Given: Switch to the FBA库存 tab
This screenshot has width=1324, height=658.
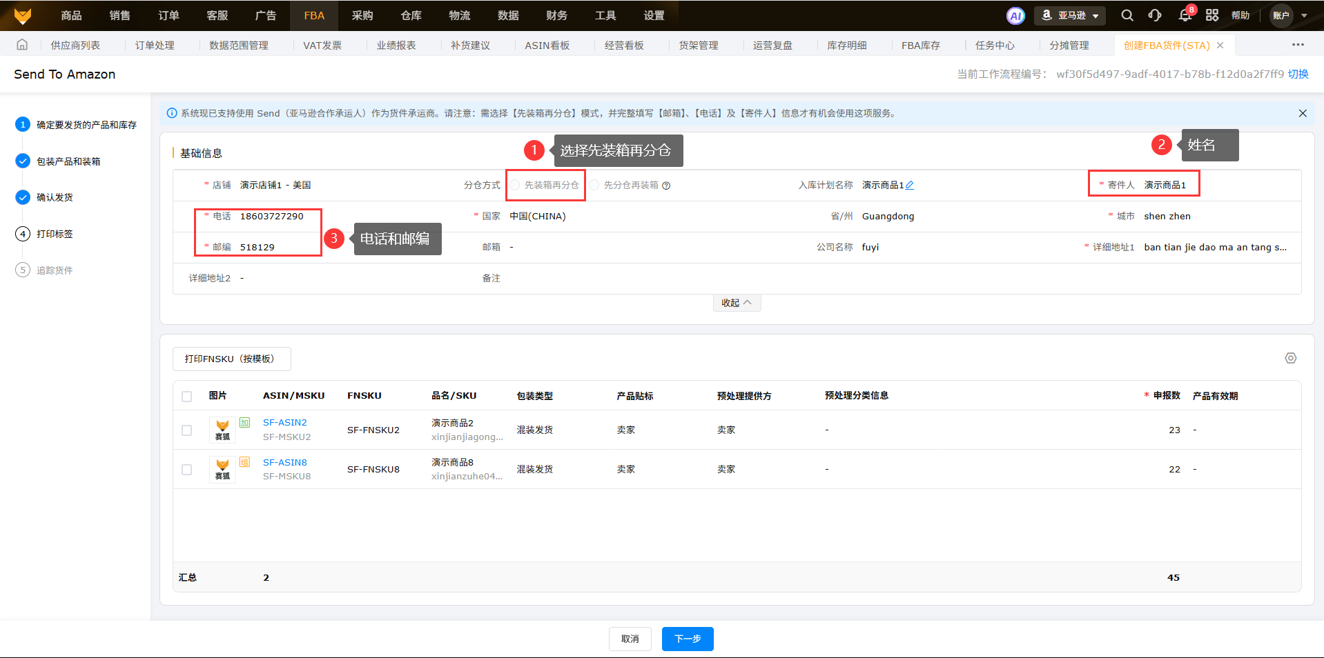Looking at the screenshot, I should pyautogui.click(x=920, y=46).
